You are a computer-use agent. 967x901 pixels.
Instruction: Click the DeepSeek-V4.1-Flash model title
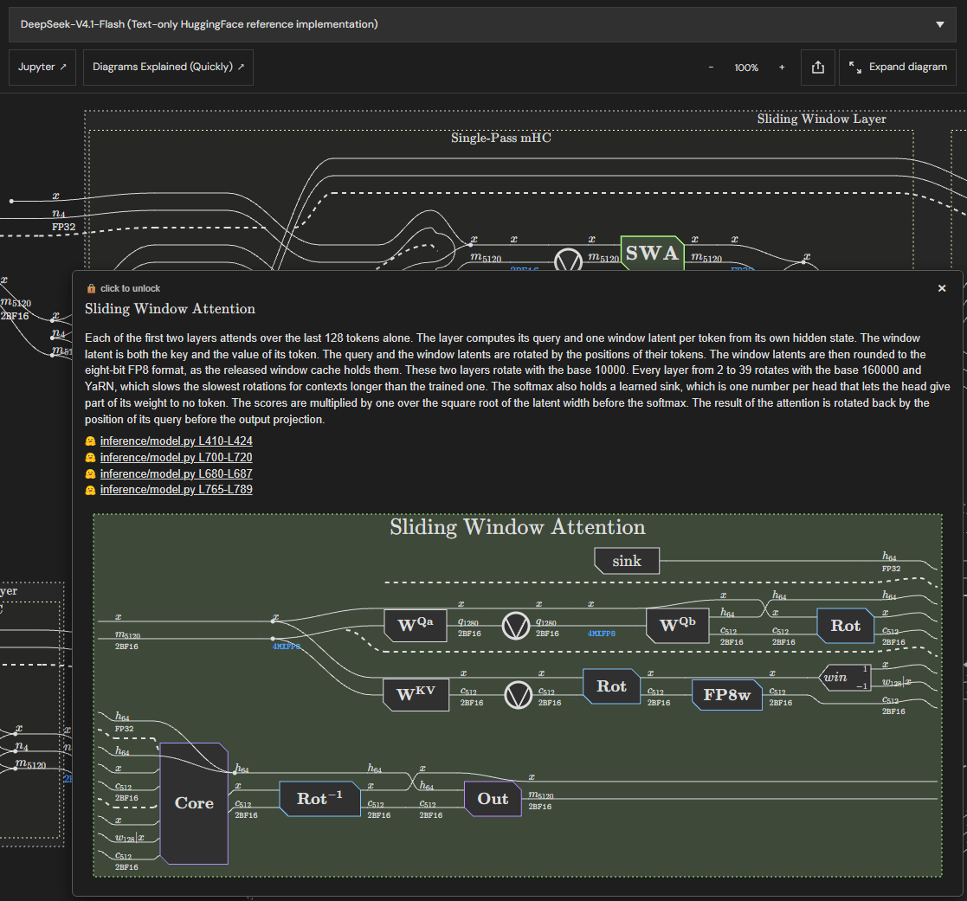(x=199, y=25)
